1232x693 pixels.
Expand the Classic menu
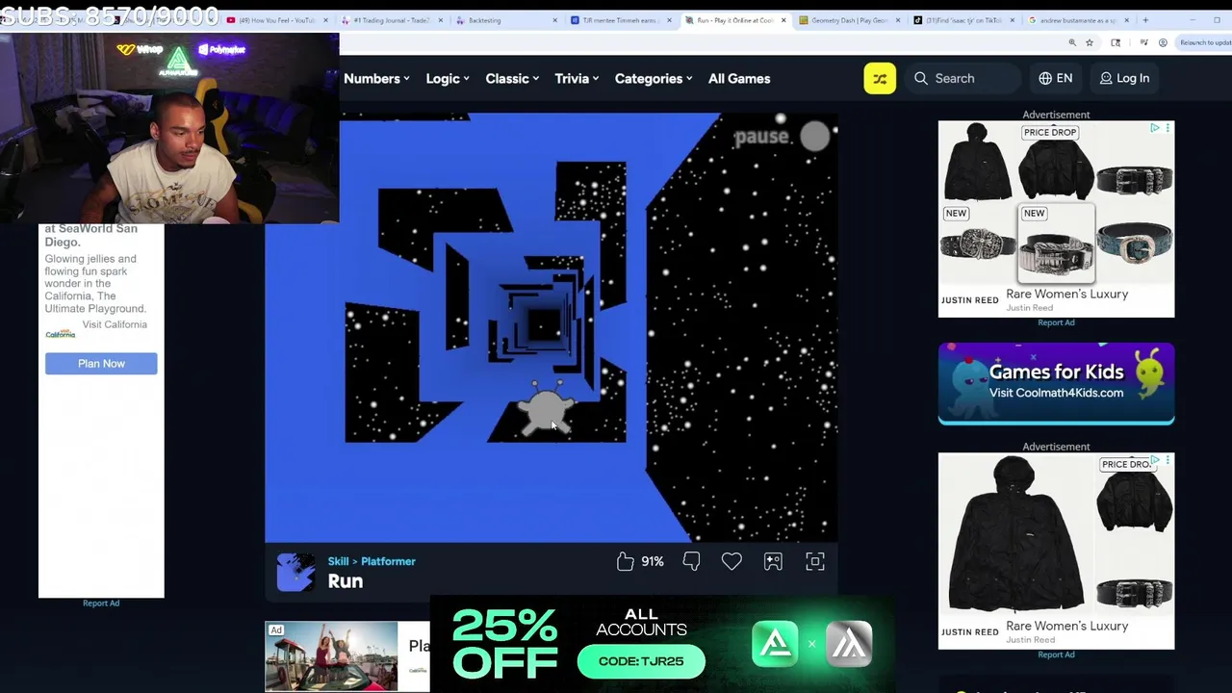[512, 79]
